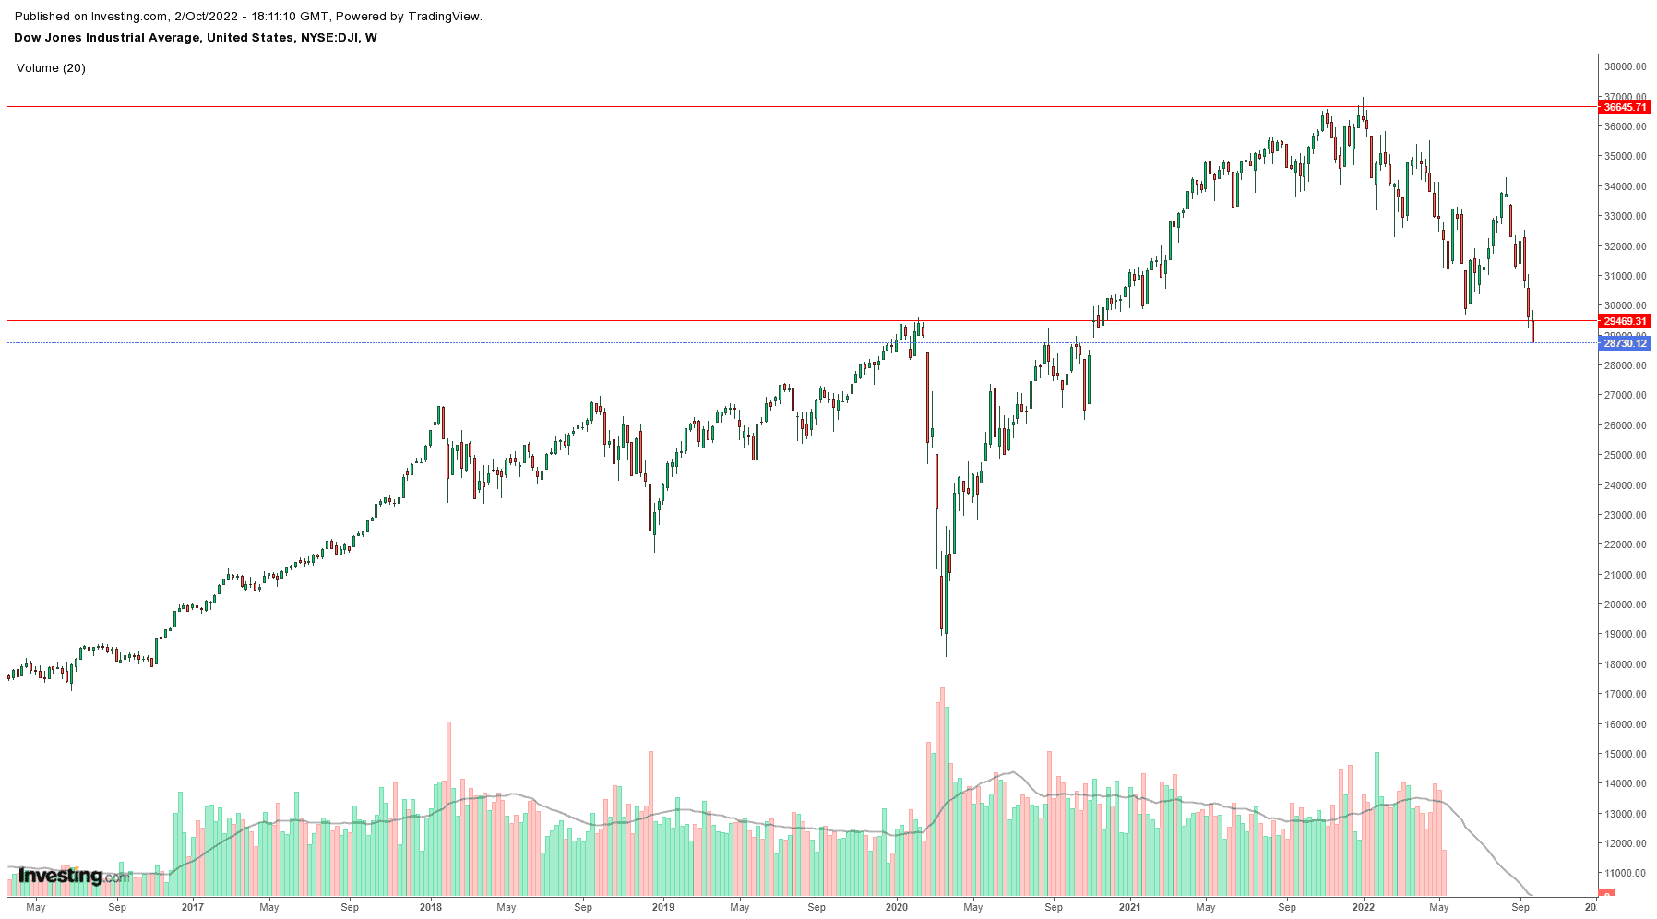
Task: Click the 21000.00 price axis label
Action: pyautogui.click(x=1625, y=575)
